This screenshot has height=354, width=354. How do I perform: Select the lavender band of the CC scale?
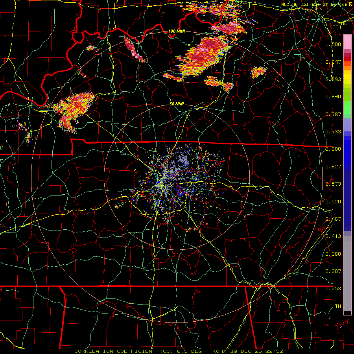pos(347,125)
